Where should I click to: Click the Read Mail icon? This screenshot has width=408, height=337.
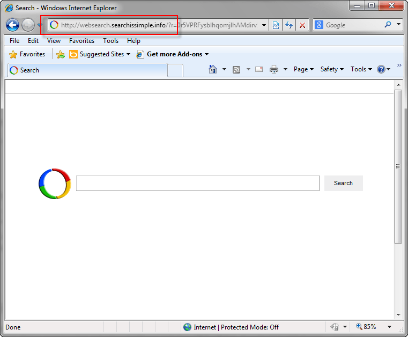coord(259,69)
